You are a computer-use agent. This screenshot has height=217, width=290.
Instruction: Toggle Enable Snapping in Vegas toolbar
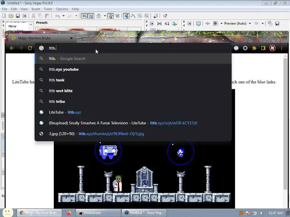(84, 16)
